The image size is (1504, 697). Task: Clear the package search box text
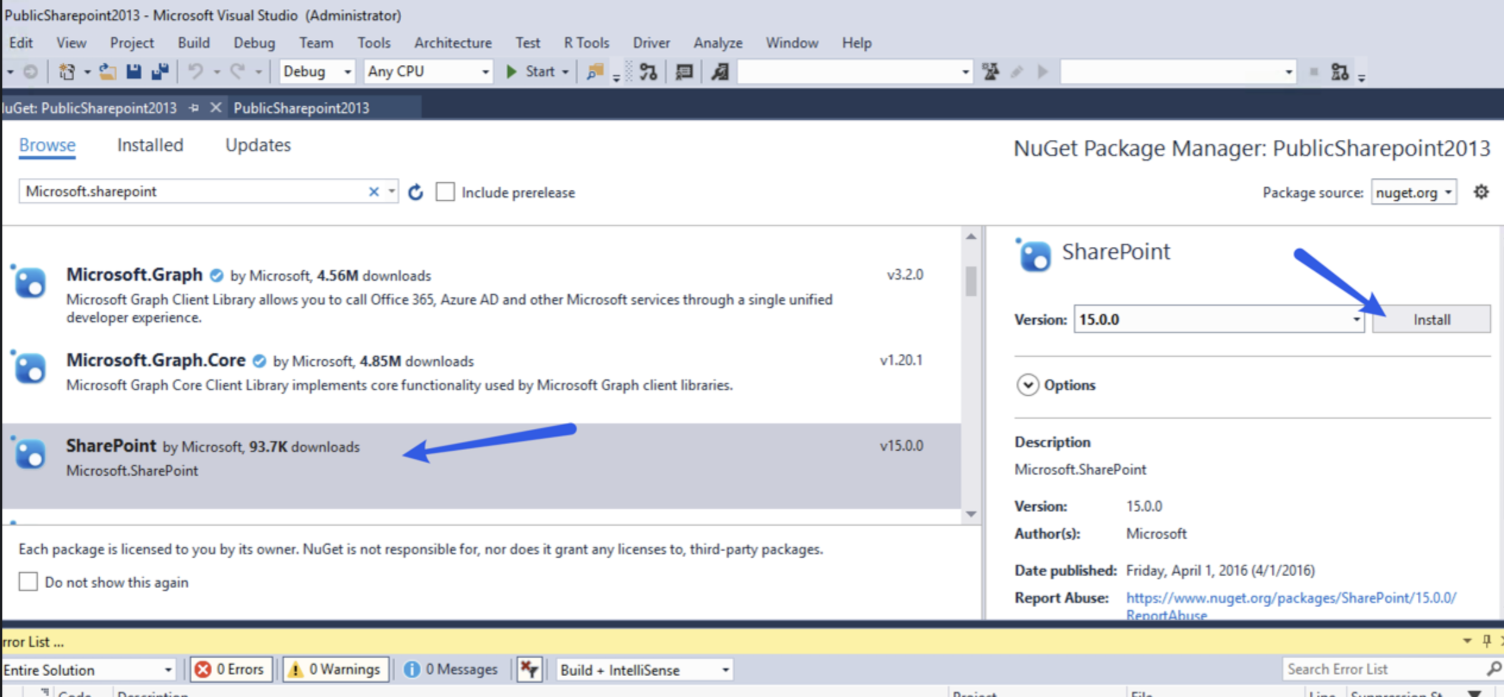tap(373, 191)
